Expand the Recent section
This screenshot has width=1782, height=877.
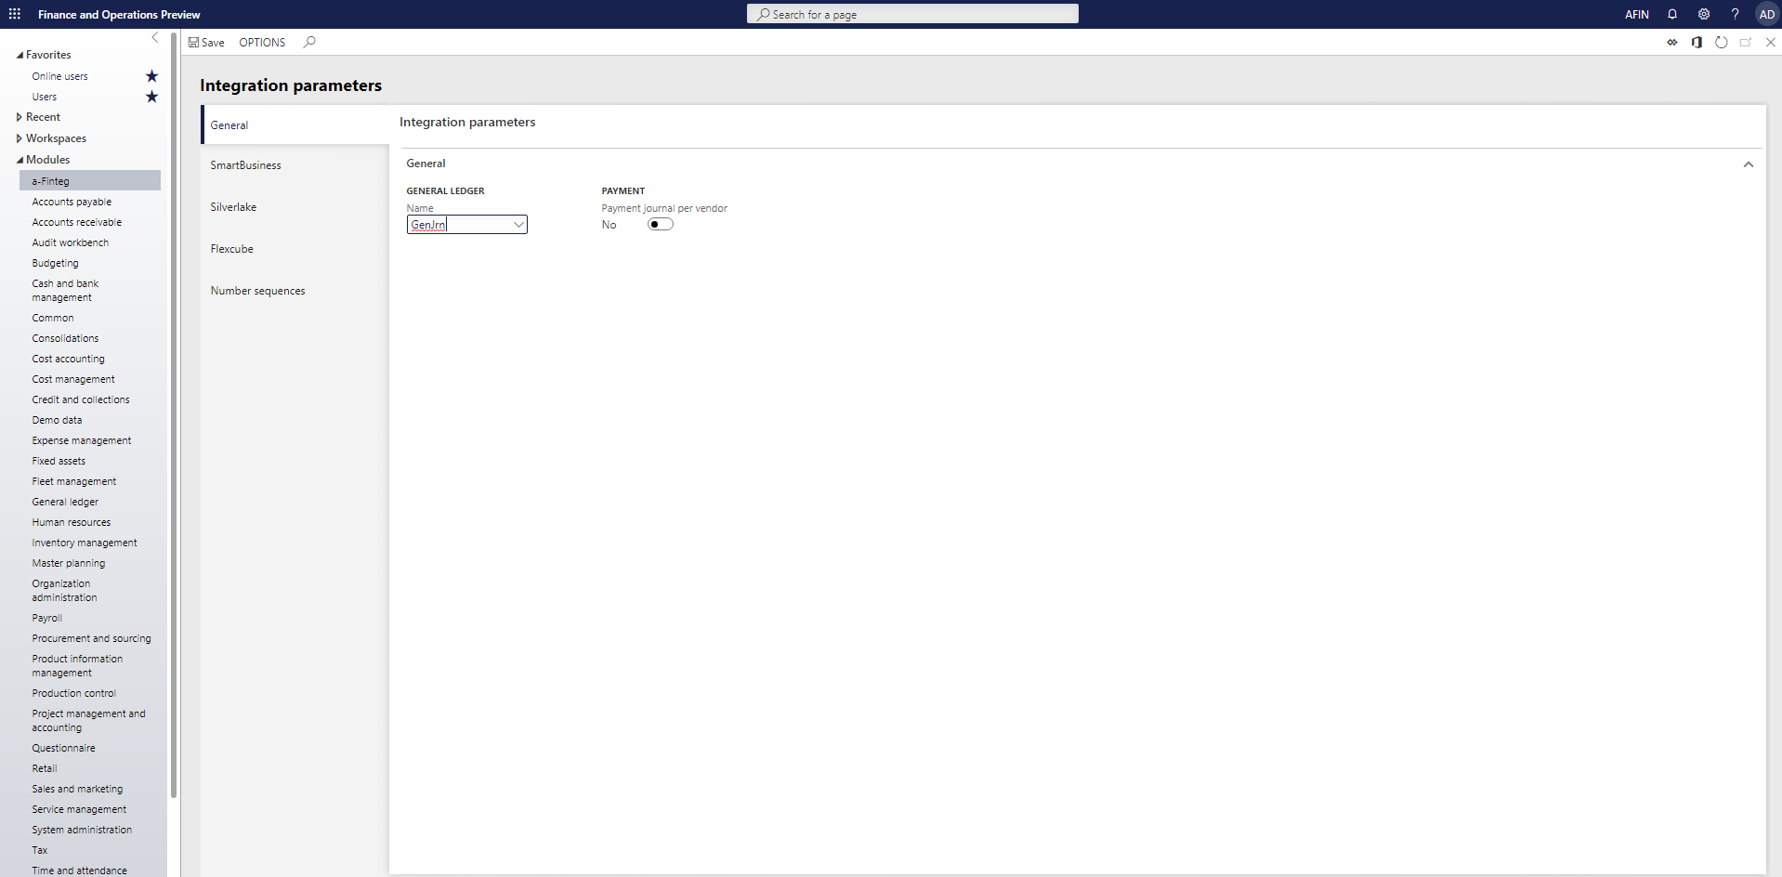20,117
